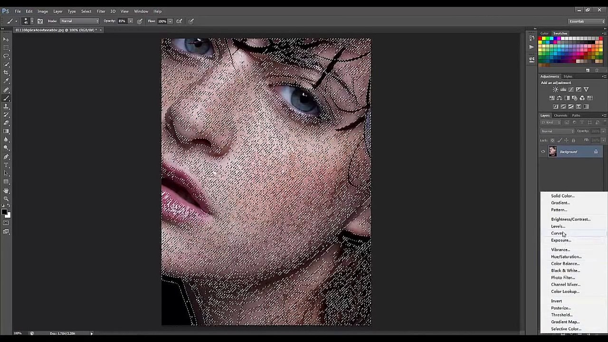Switch to the Channels tab

(560, 115)
